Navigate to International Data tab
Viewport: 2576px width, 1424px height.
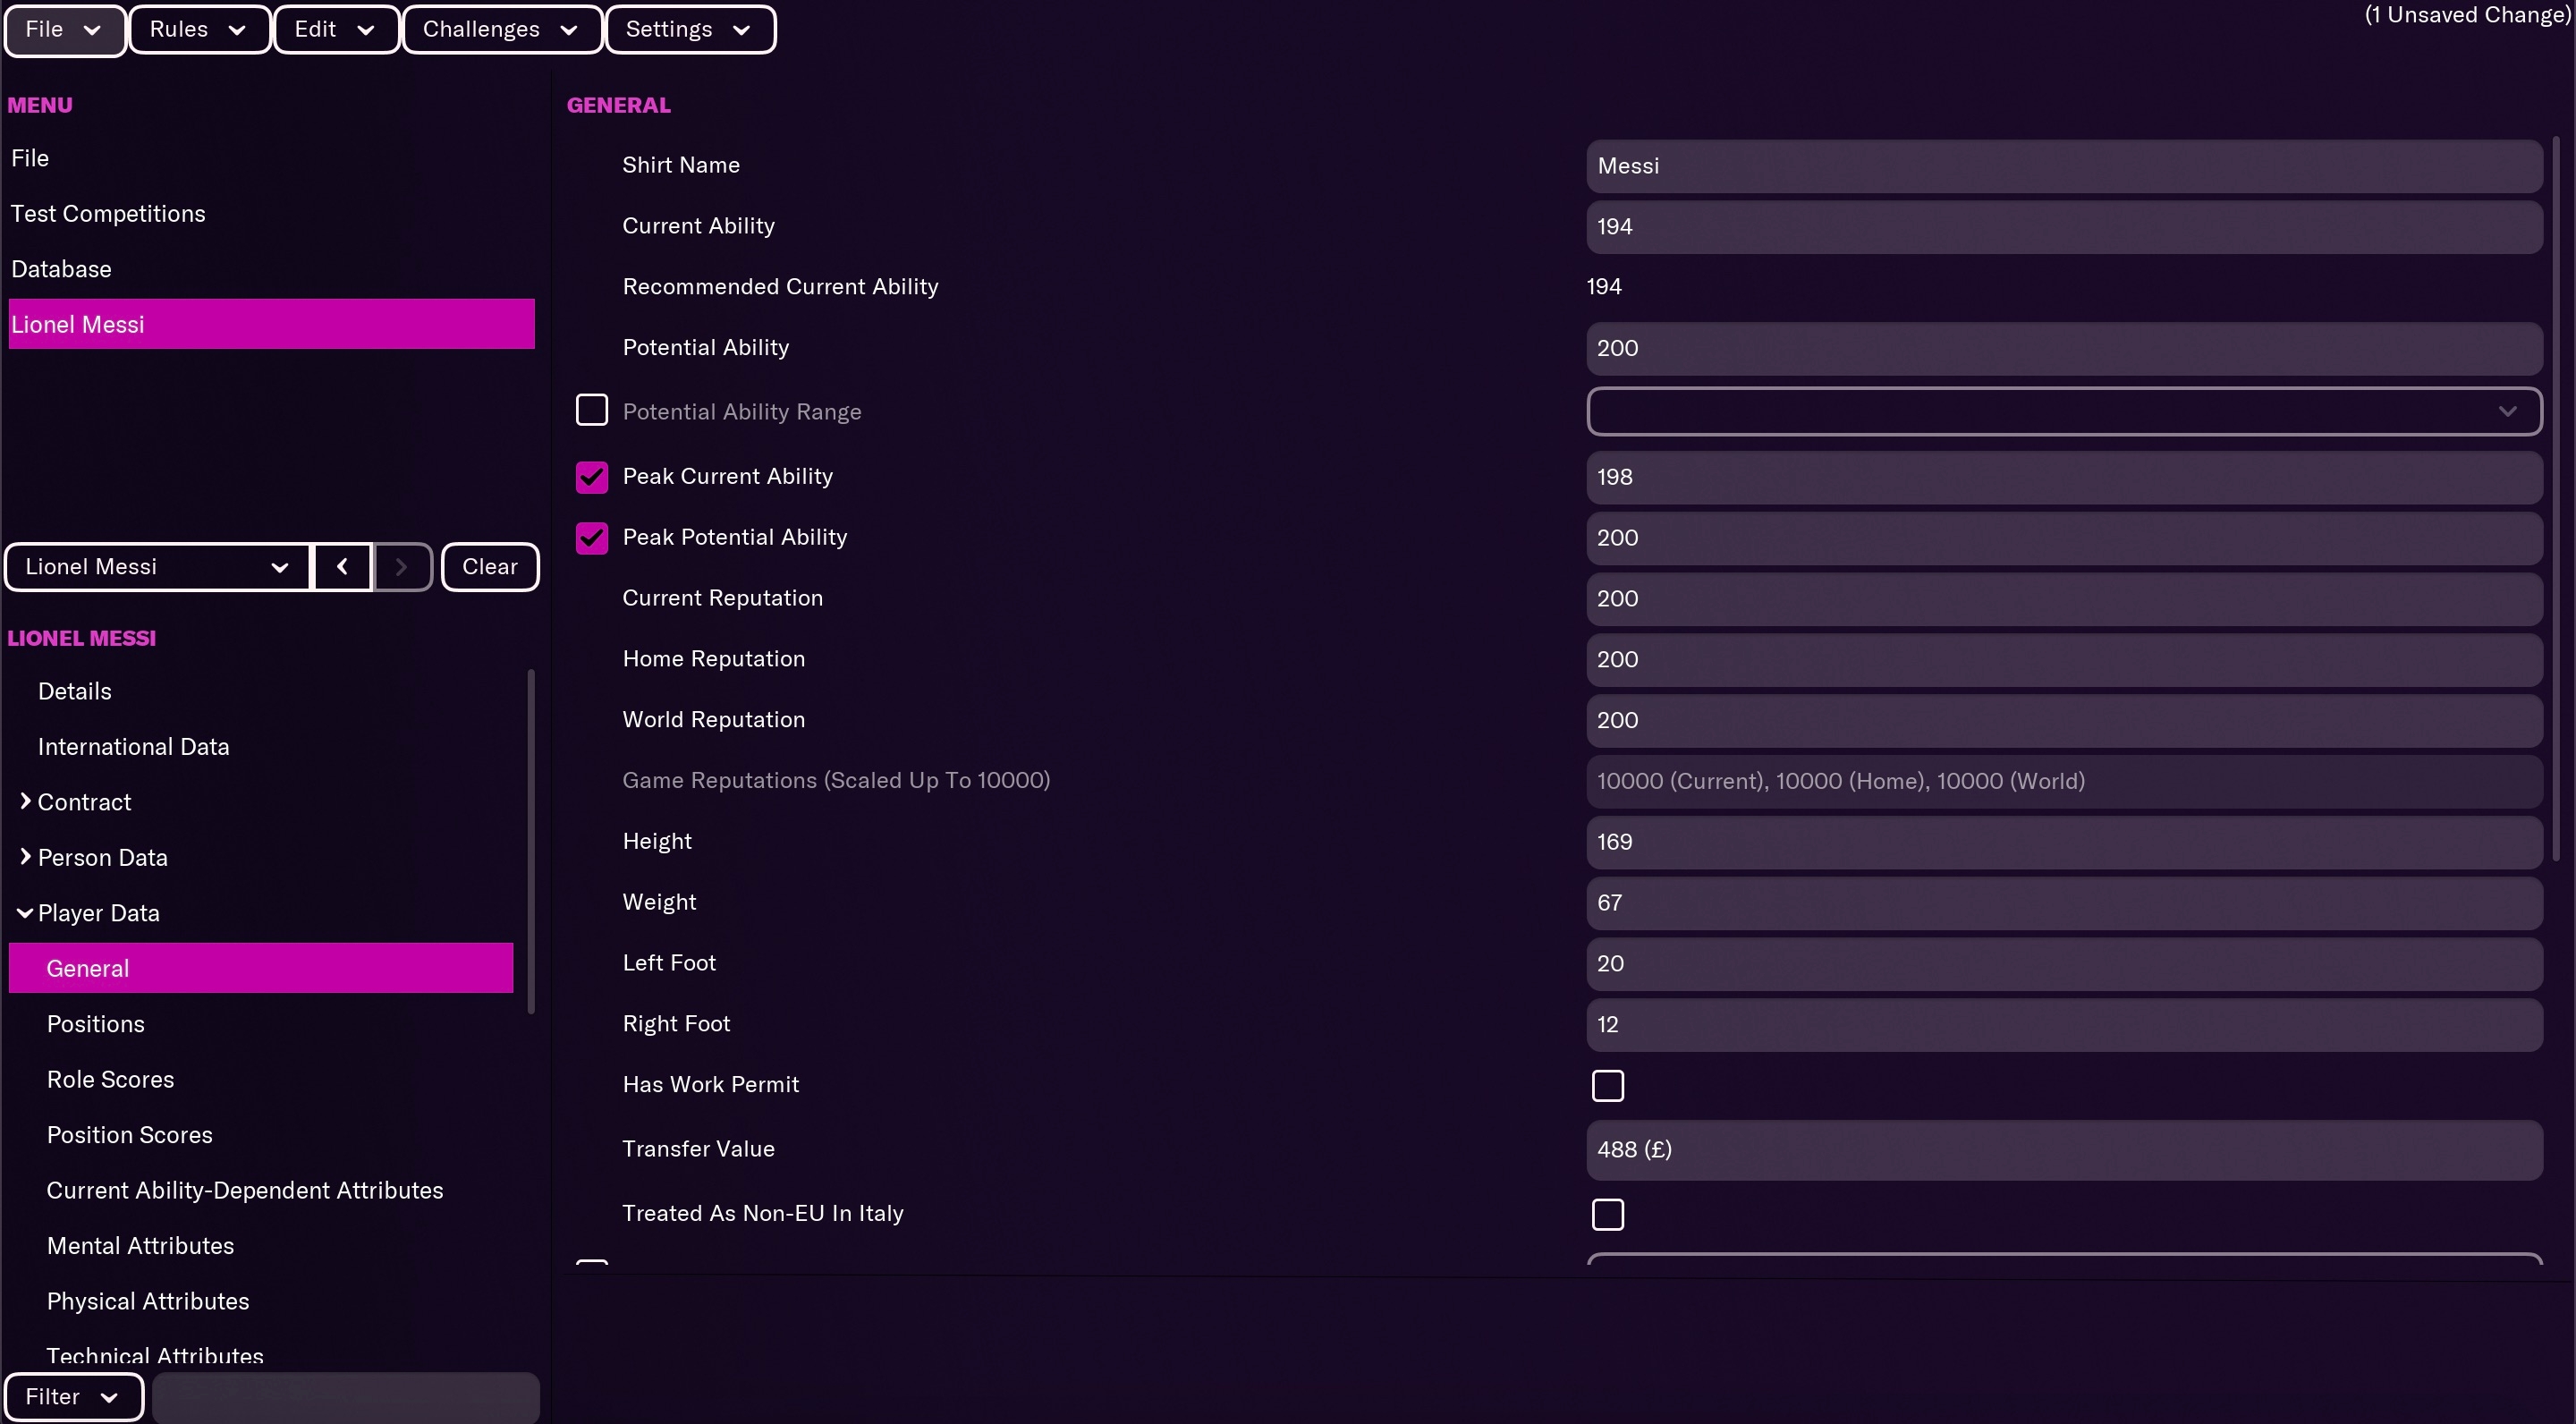133,745
